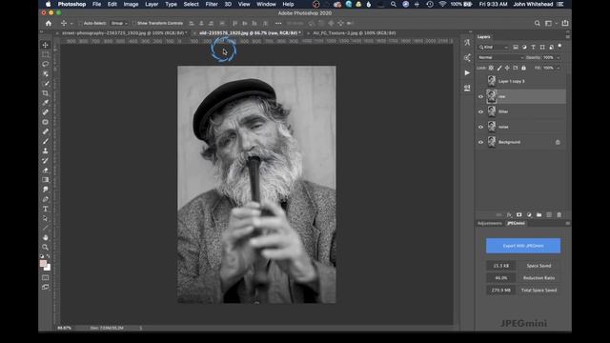This screenshot has height=343, width=610.
Task: Click the foreground color swatch
Action: click(x=43, y=264)
